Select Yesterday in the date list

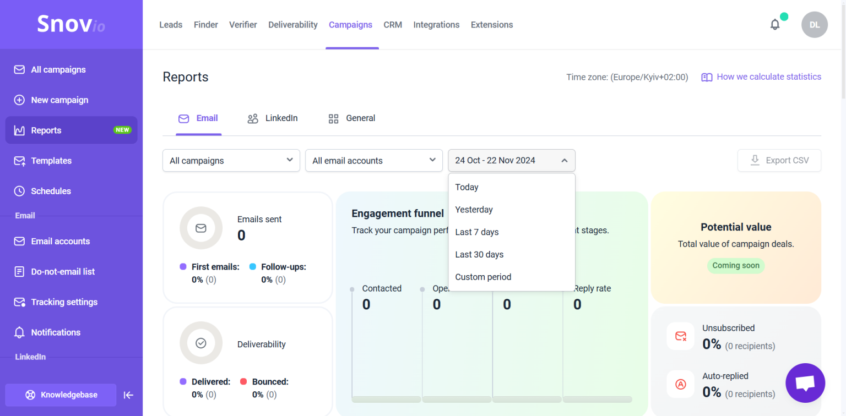[512, 210]
